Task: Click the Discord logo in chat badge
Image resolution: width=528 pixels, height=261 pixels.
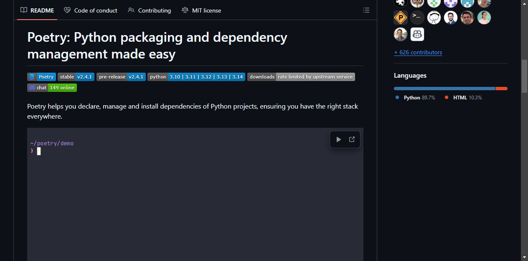Action: [32, 88]
